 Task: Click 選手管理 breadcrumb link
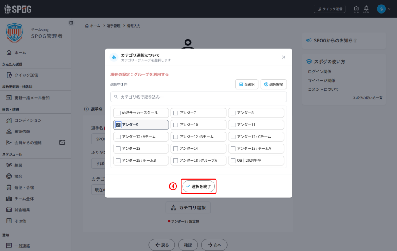click(114, 26)
